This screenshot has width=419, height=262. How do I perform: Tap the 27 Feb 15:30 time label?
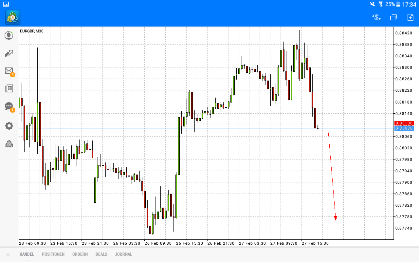click(315, 243)
